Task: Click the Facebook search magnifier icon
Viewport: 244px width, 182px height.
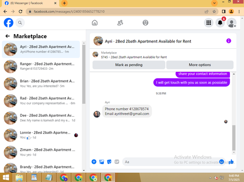Action: [x=20, y=22]
